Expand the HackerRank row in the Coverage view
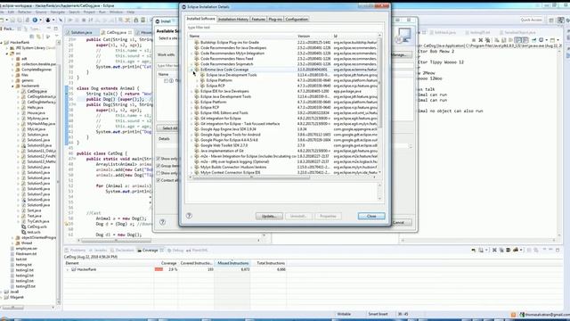The width and height of the screenshot is (570, 321). pos(68,269)
